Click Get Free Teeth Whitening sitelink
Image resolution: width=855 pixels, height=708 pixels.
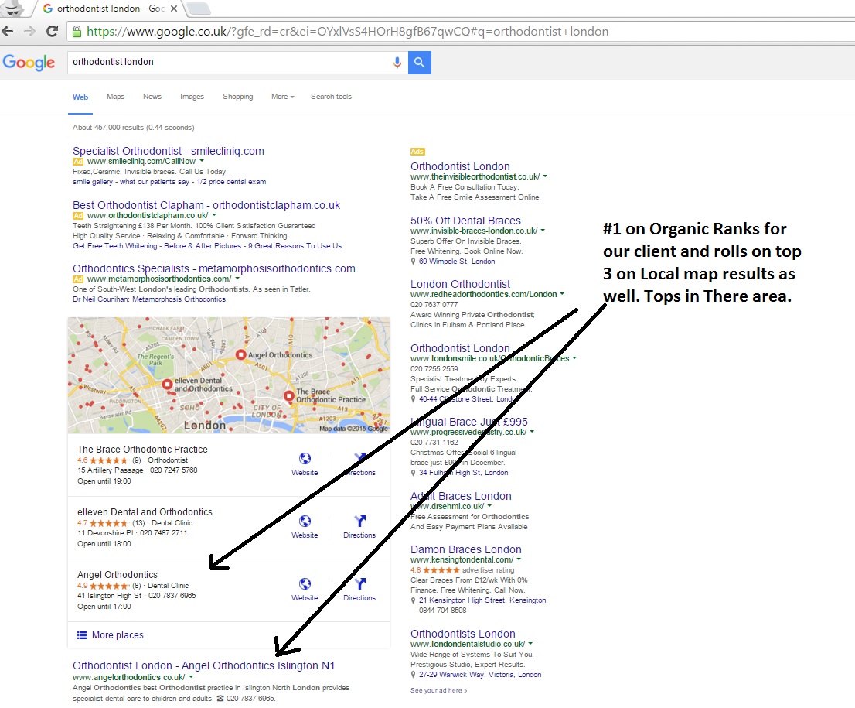point(115,246)
